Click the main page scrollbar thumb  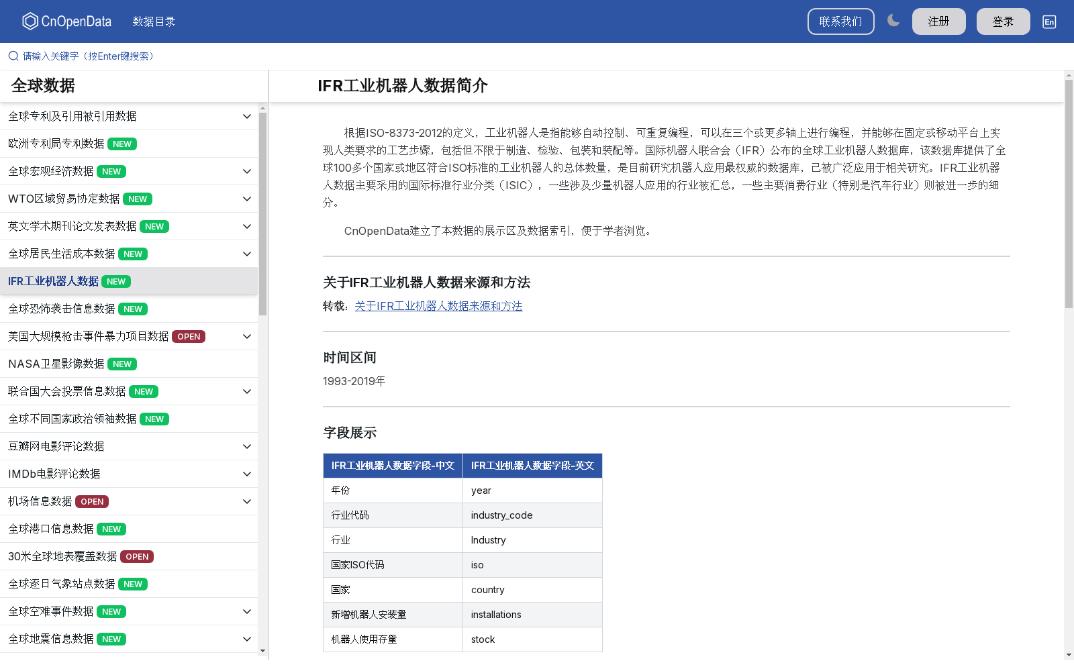1069,194
